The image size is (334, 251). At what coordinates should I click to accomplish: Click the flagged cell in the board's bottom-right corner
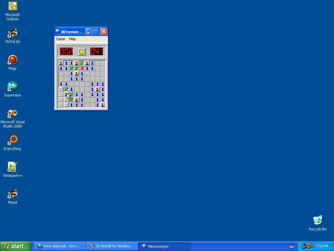(x=103, y=105)
